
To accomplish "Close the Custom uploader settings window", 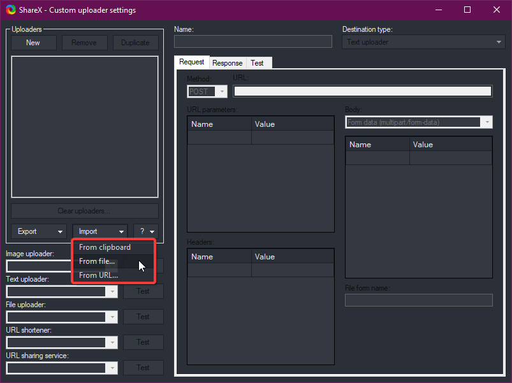I will [496, 10].
